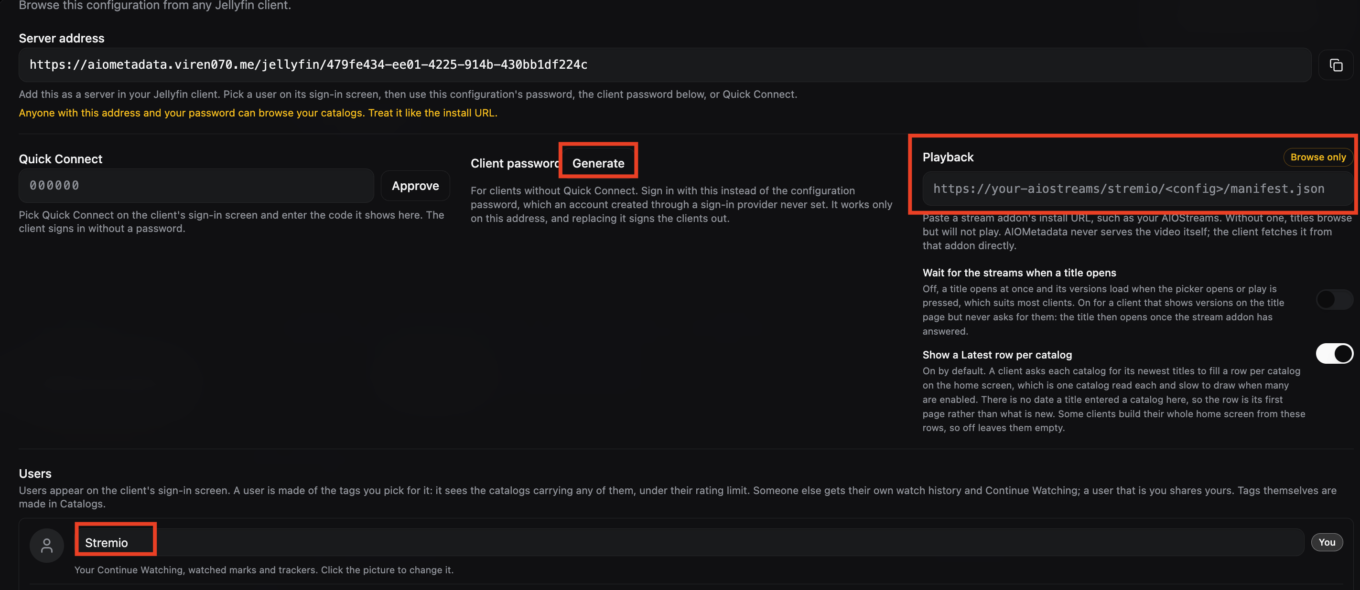This screenshot has height=590, width=1360.
Task: Click the Client password label
Action: [515, 163]
